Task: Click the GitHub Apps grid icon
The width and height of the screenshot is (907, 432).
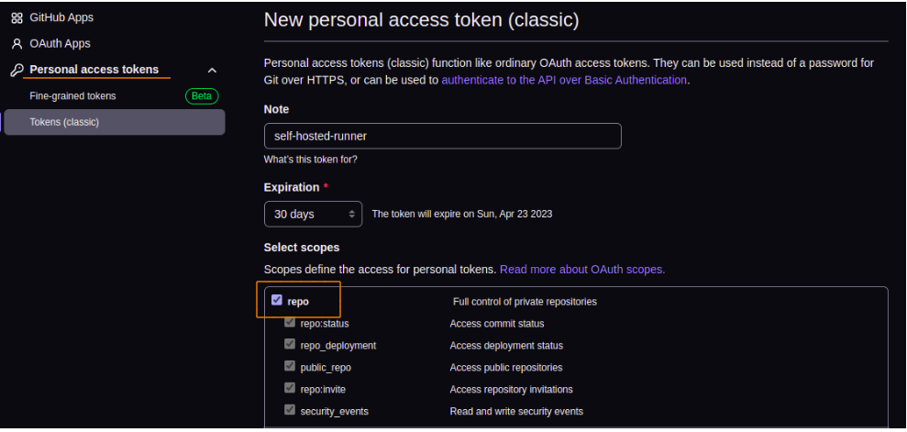Action: 17,17
